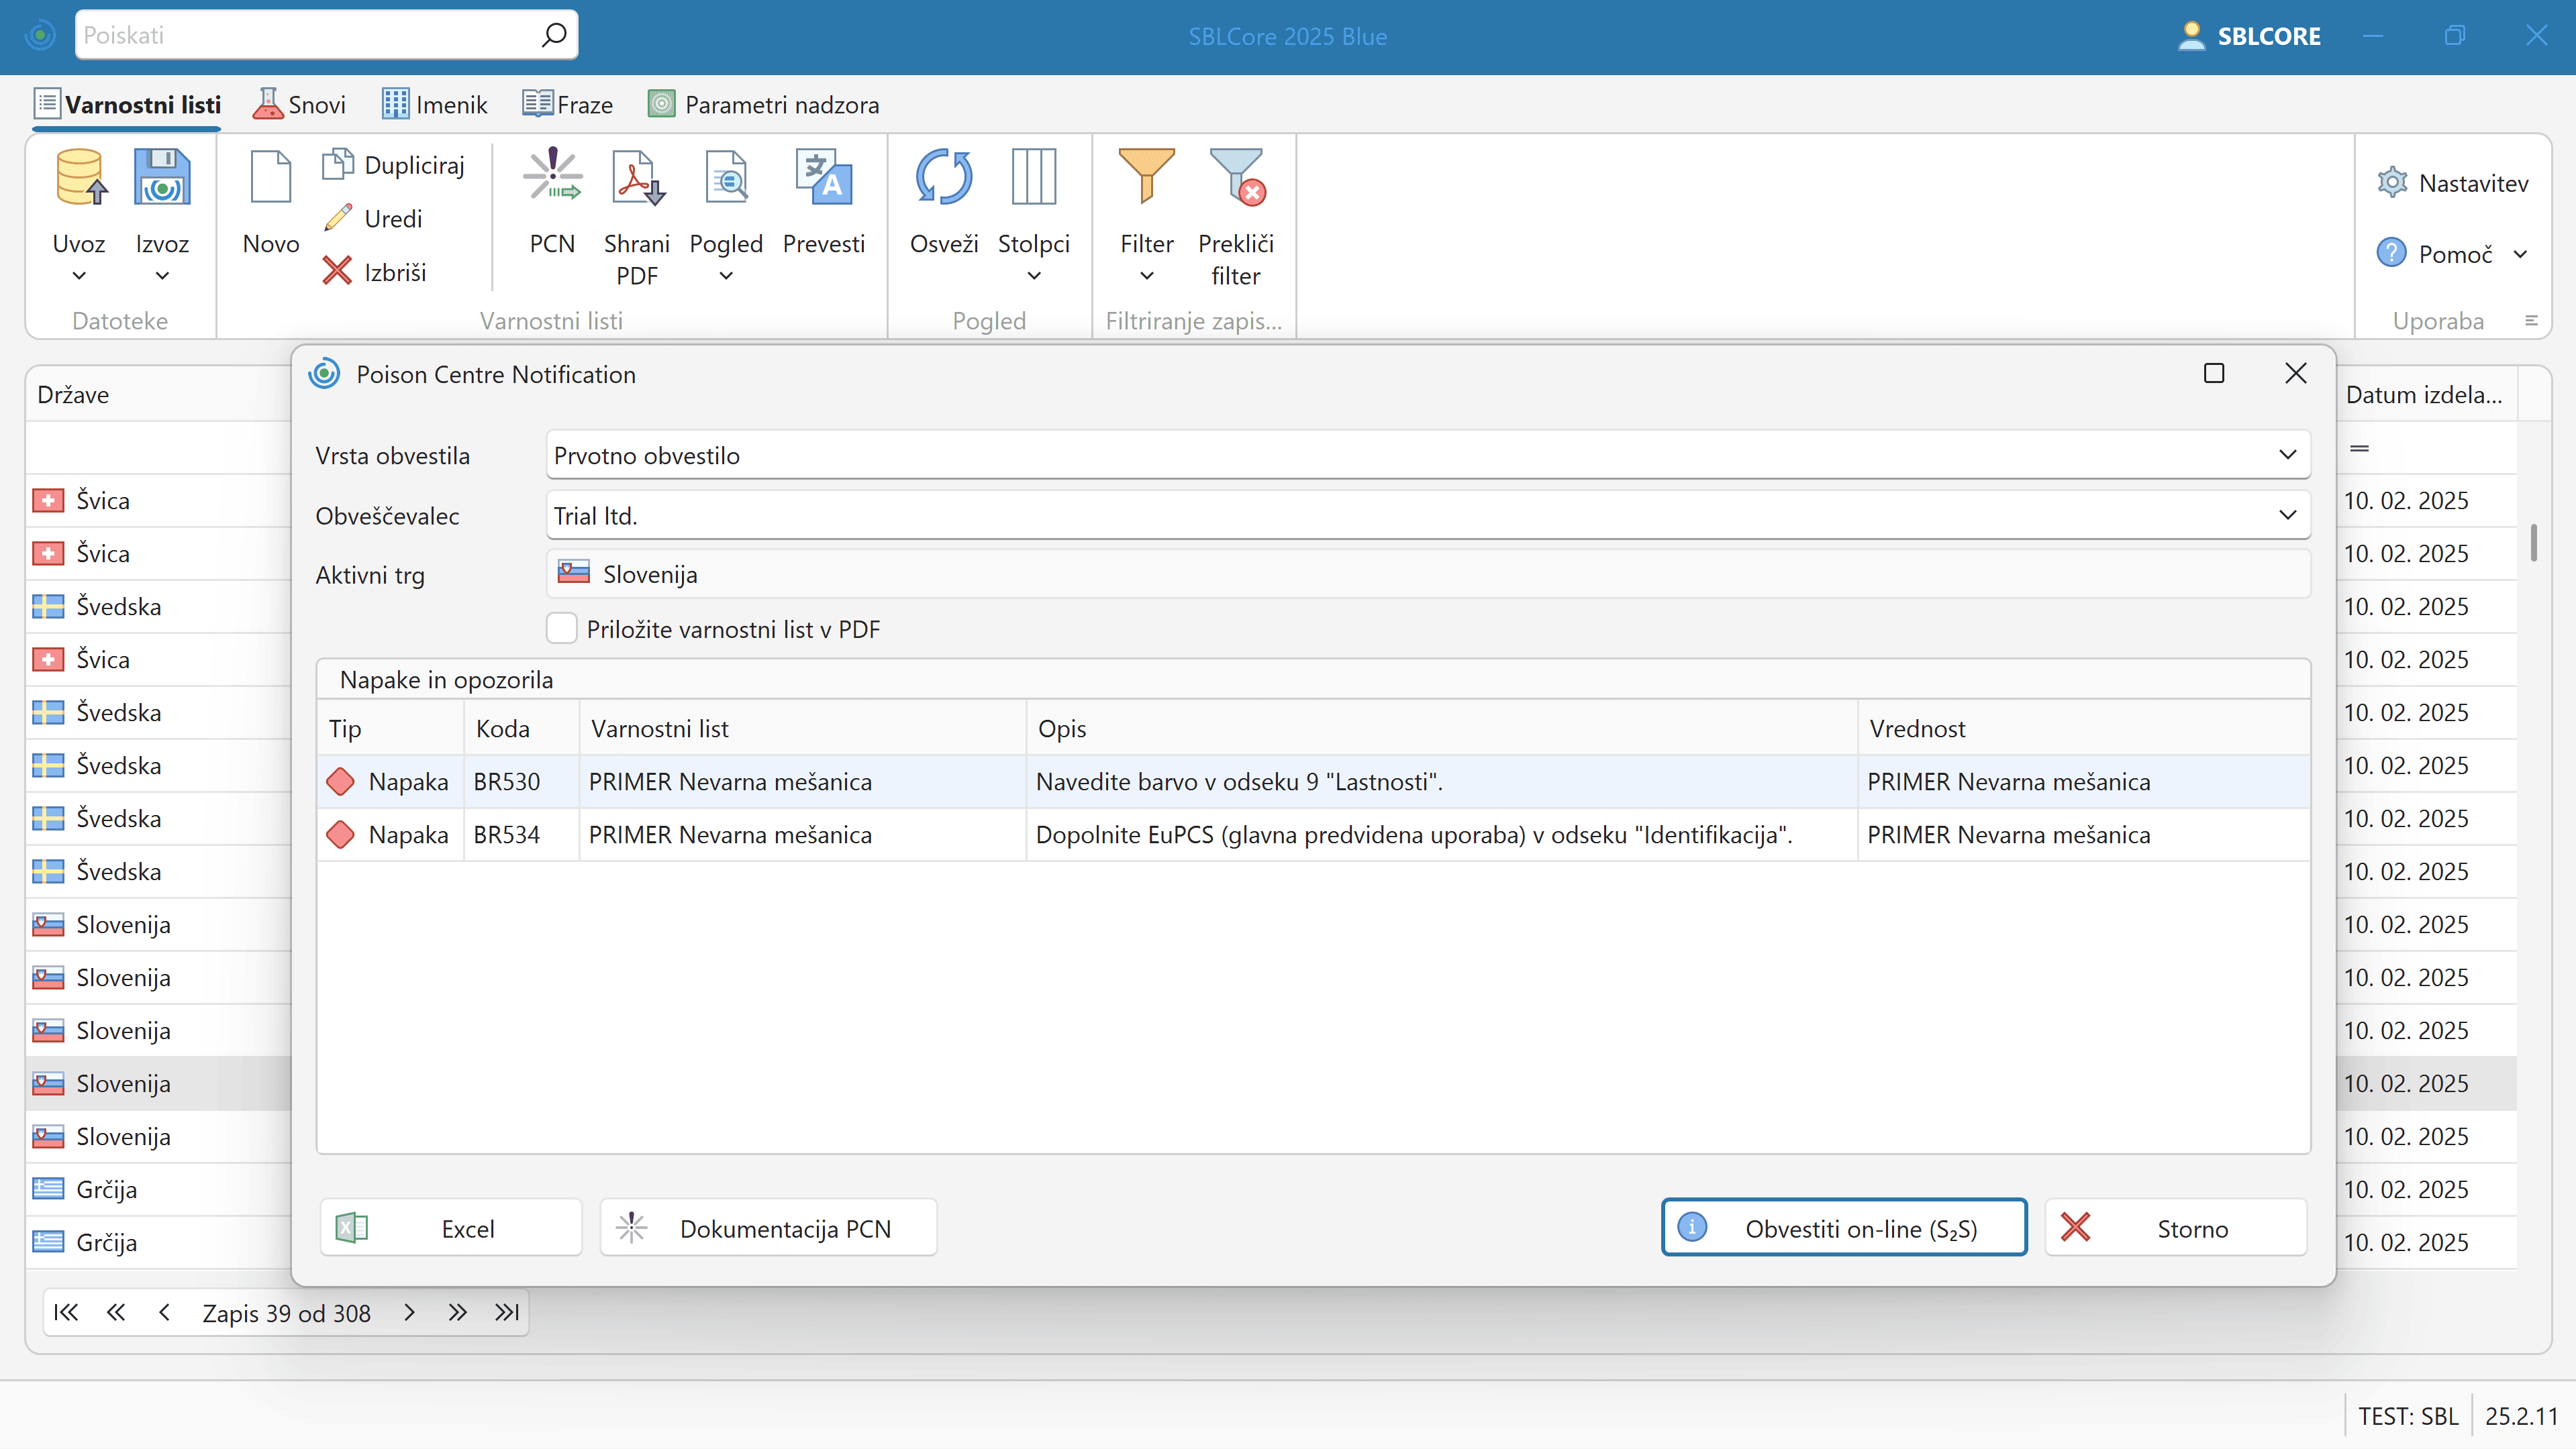Click the Storno button
2576x1449 pixels.
click(x=2175, y=1228)
